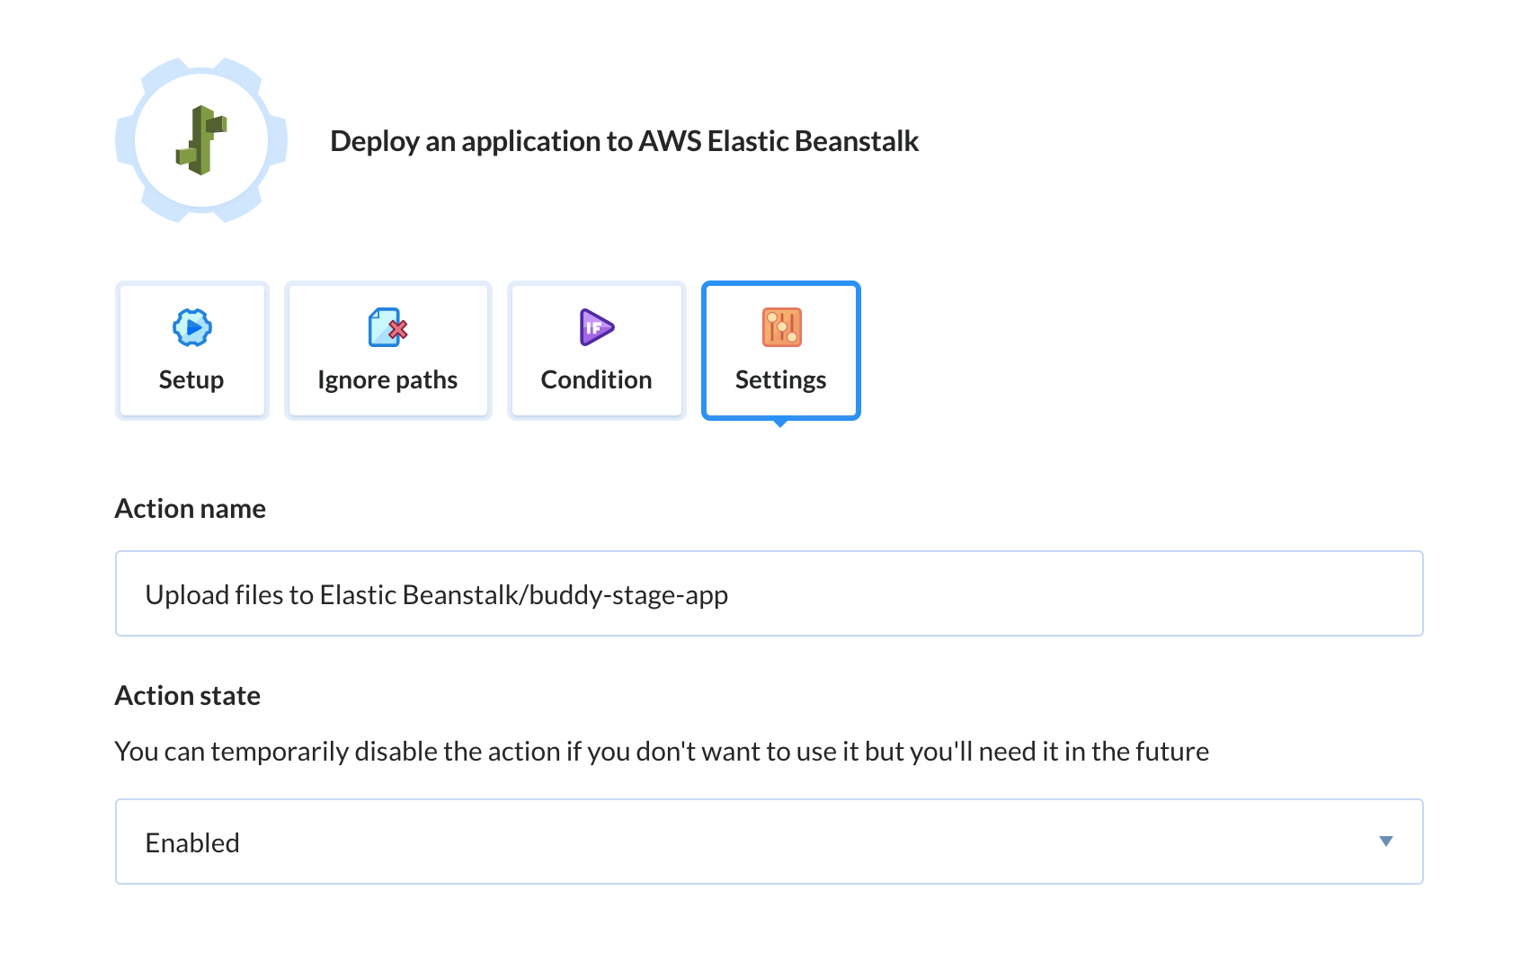Click the Condition tab label text

[x=596, y=380]
